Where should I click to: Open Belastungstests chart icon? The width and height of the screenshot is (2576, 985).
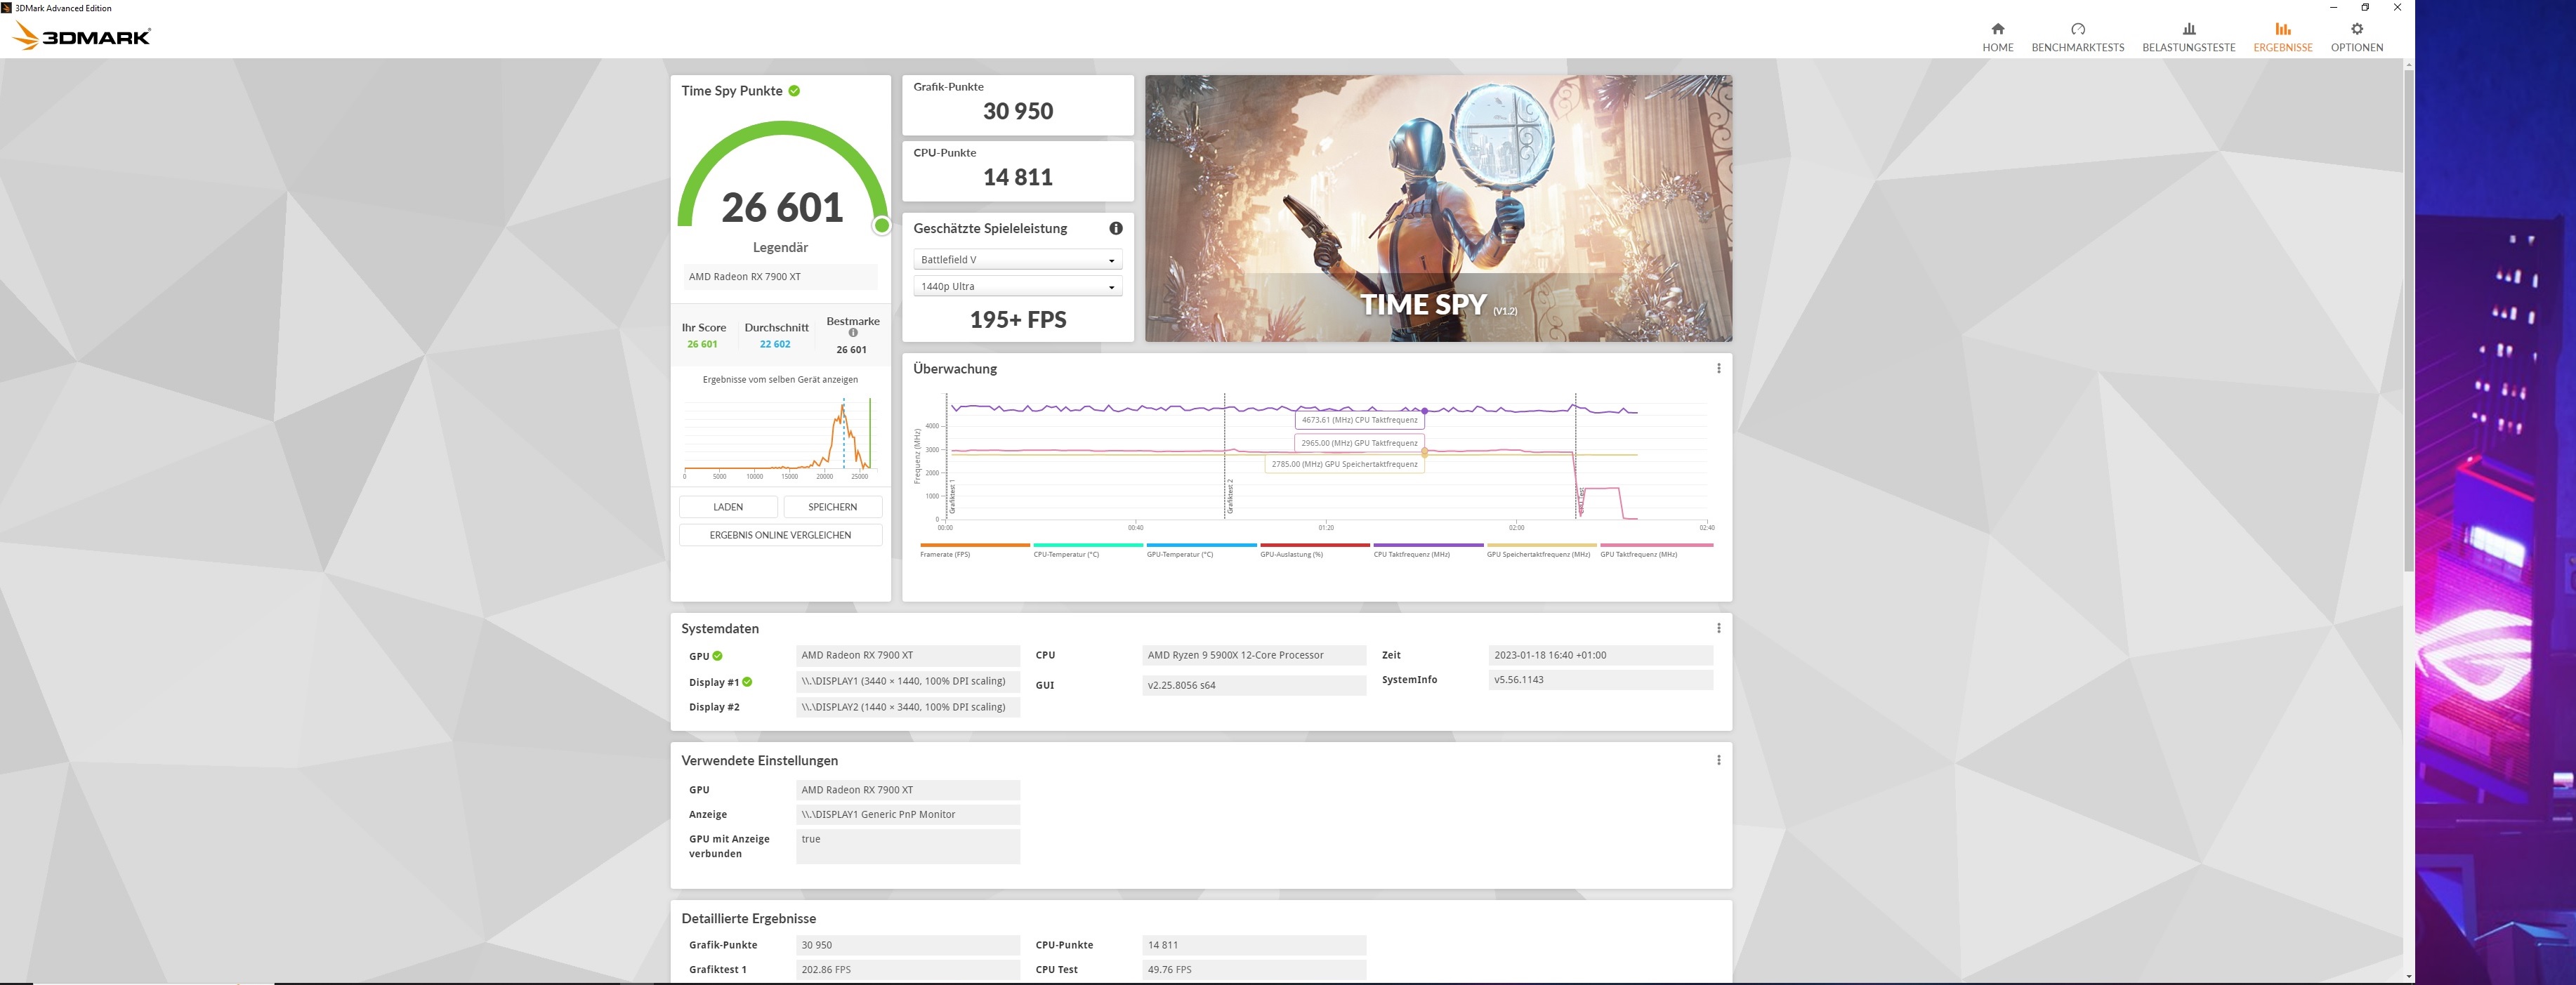point(2188,29)
